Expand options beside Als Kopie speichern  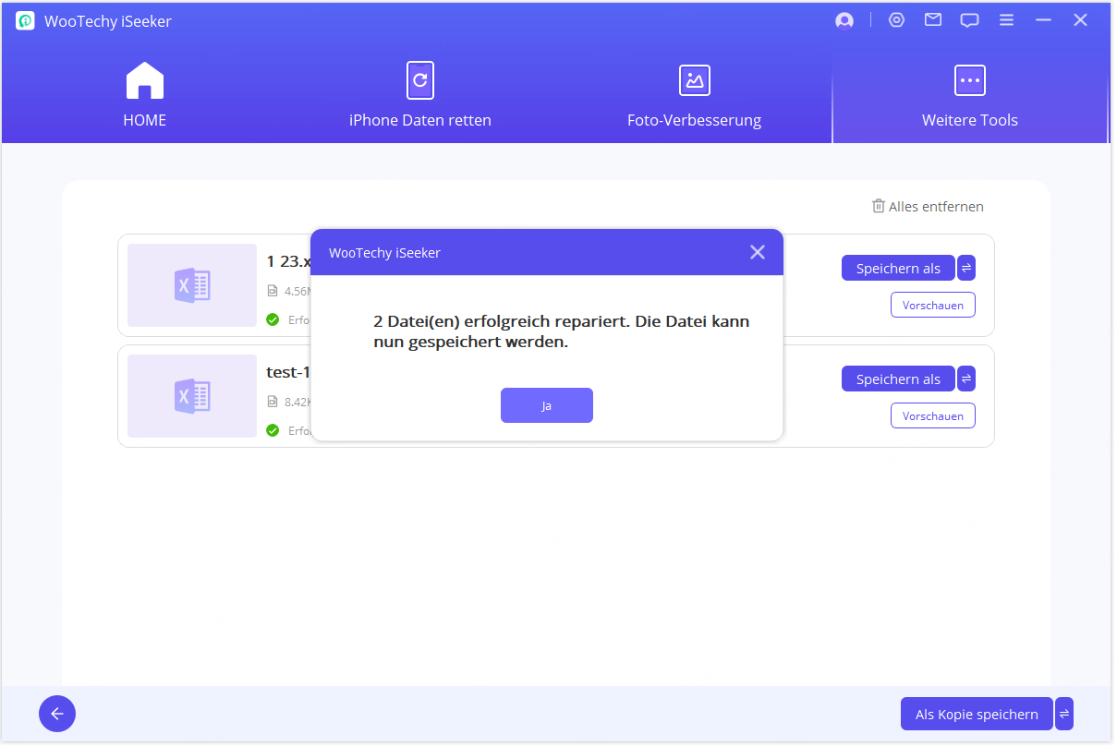tap(1064, 714)
